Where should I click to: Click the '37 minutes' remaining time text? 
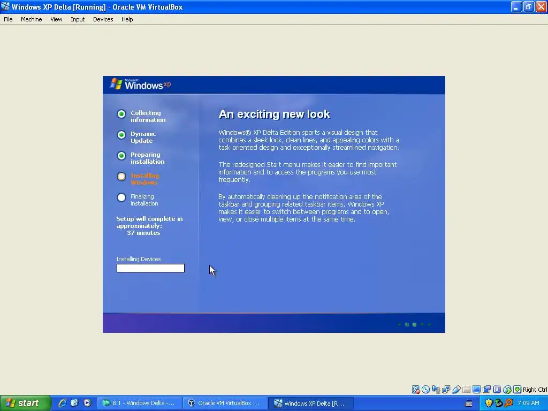pos(143,233)
